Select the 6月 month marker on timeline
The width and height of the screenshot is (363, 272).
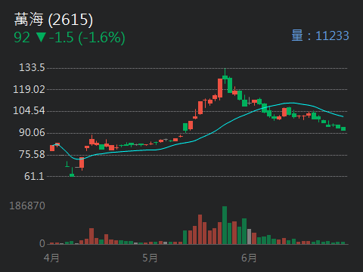[249, 258]
